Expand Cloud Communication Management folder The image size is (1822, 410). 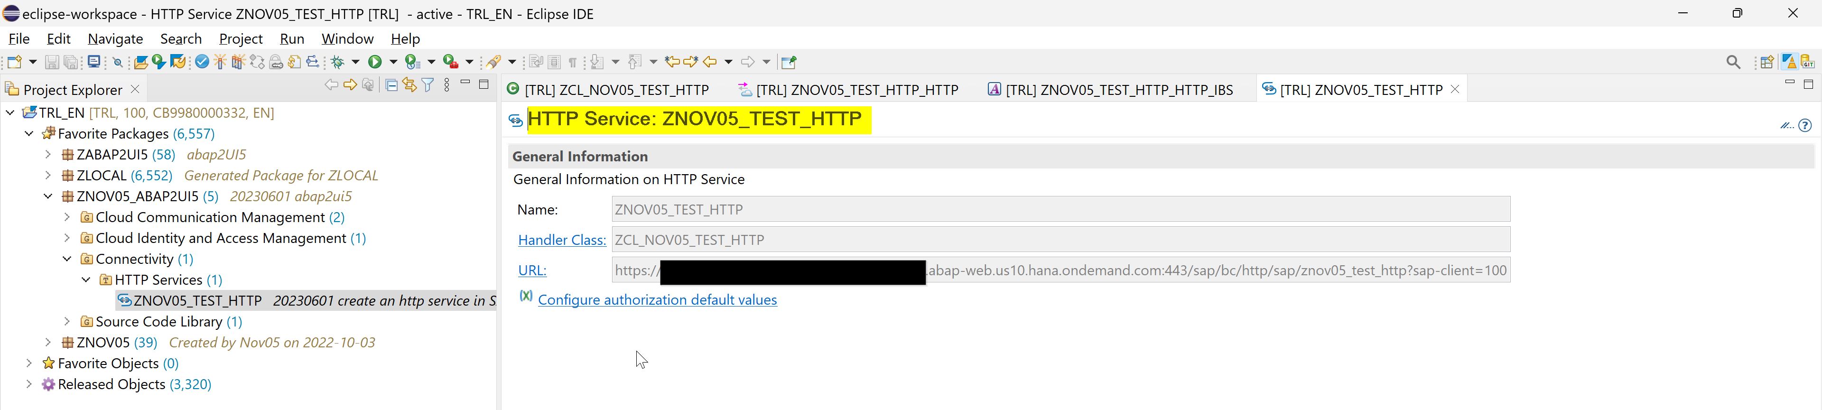click(67, 217)
